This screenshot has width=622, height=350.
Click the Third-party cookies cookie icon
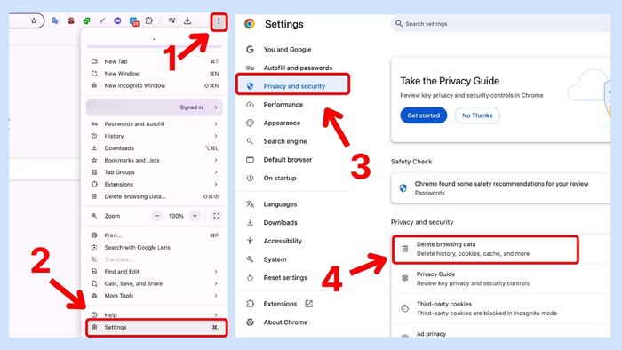[404, 308]
